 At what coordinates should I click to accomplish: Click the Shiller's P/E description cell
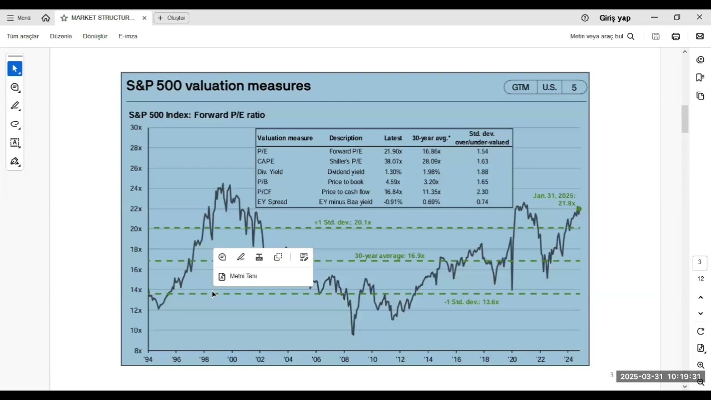[346, 162]
